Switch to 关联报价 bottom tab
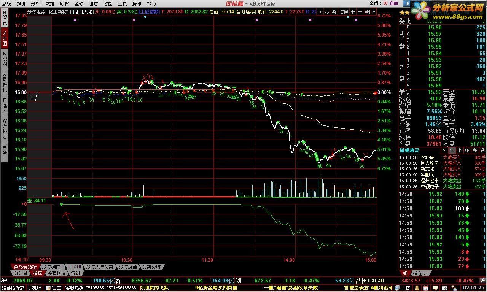The width and height of the screenshot is (487, 292). (56, 273)
